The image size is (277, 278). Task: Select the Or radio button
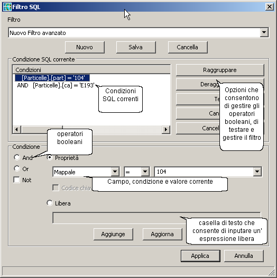(17, 168)
